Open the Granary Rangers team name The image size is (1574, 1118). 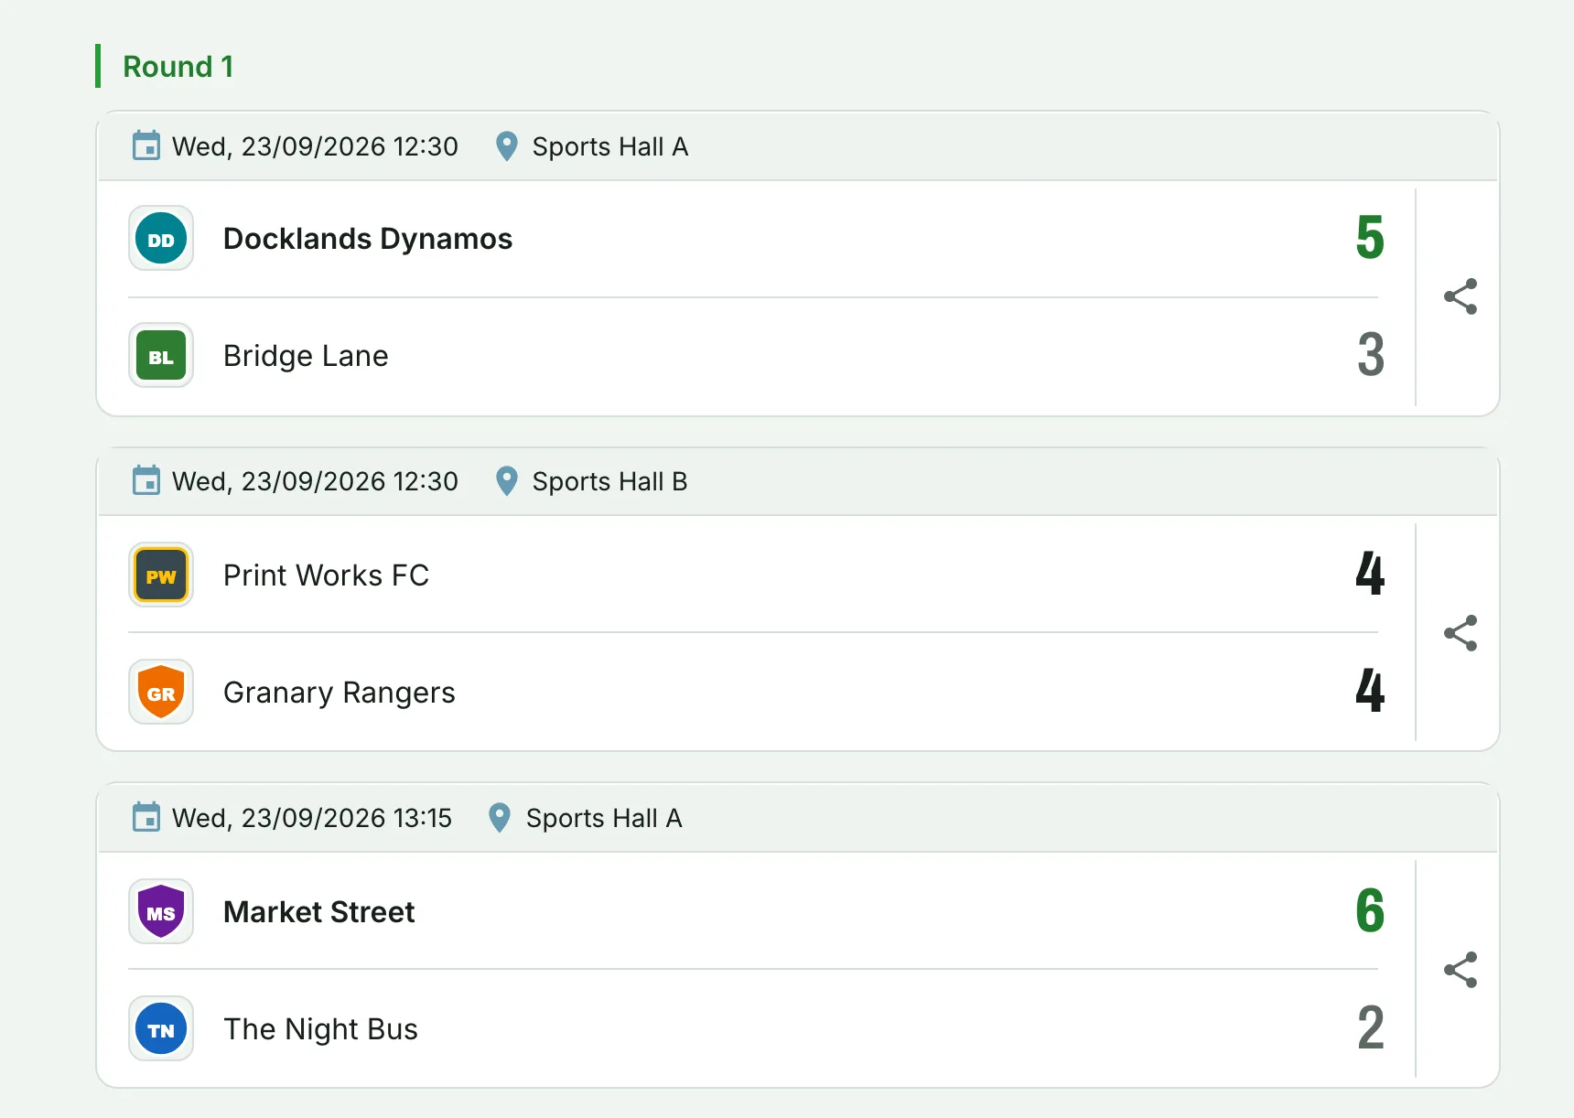pos(340,693)
